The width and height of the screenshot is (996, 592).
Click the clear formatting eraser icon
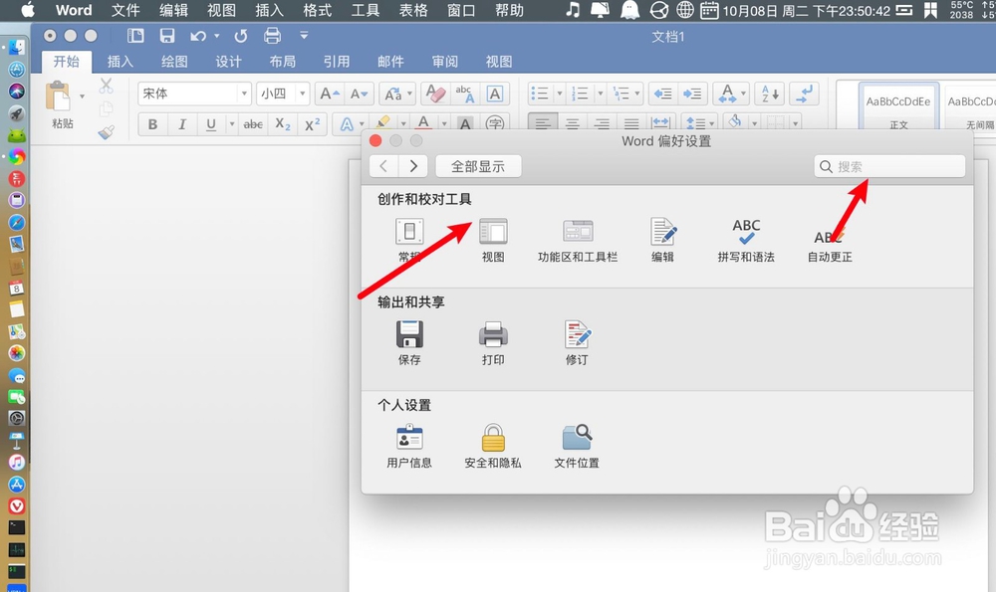pos(436,94)
